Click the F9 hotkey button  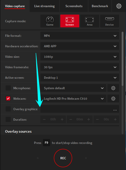(47, 143)
